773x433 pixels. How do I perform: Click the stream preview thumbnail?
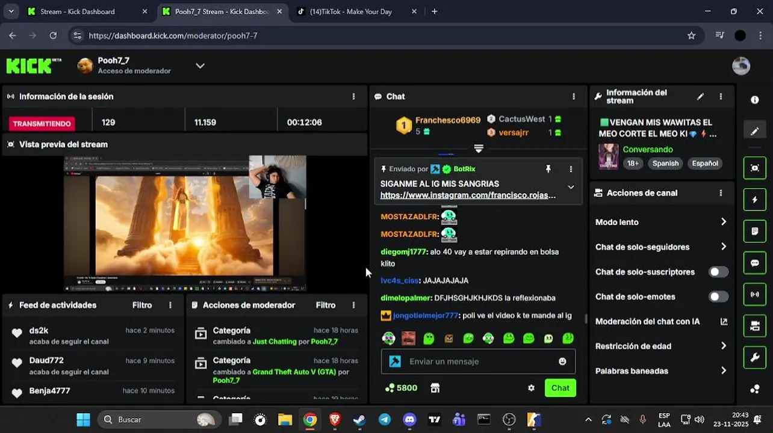(x=185, y=223)
